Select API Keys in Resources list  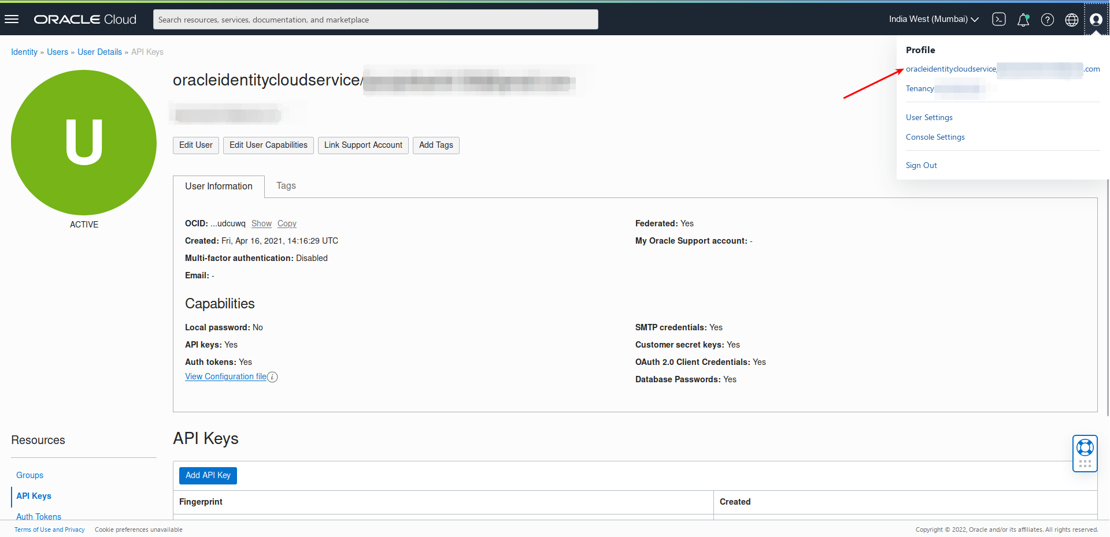coord(34,496)
